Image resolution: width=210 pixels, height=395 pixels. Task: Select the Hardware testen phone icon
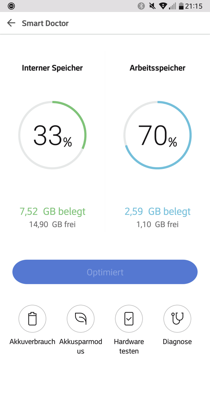[129, 319]
